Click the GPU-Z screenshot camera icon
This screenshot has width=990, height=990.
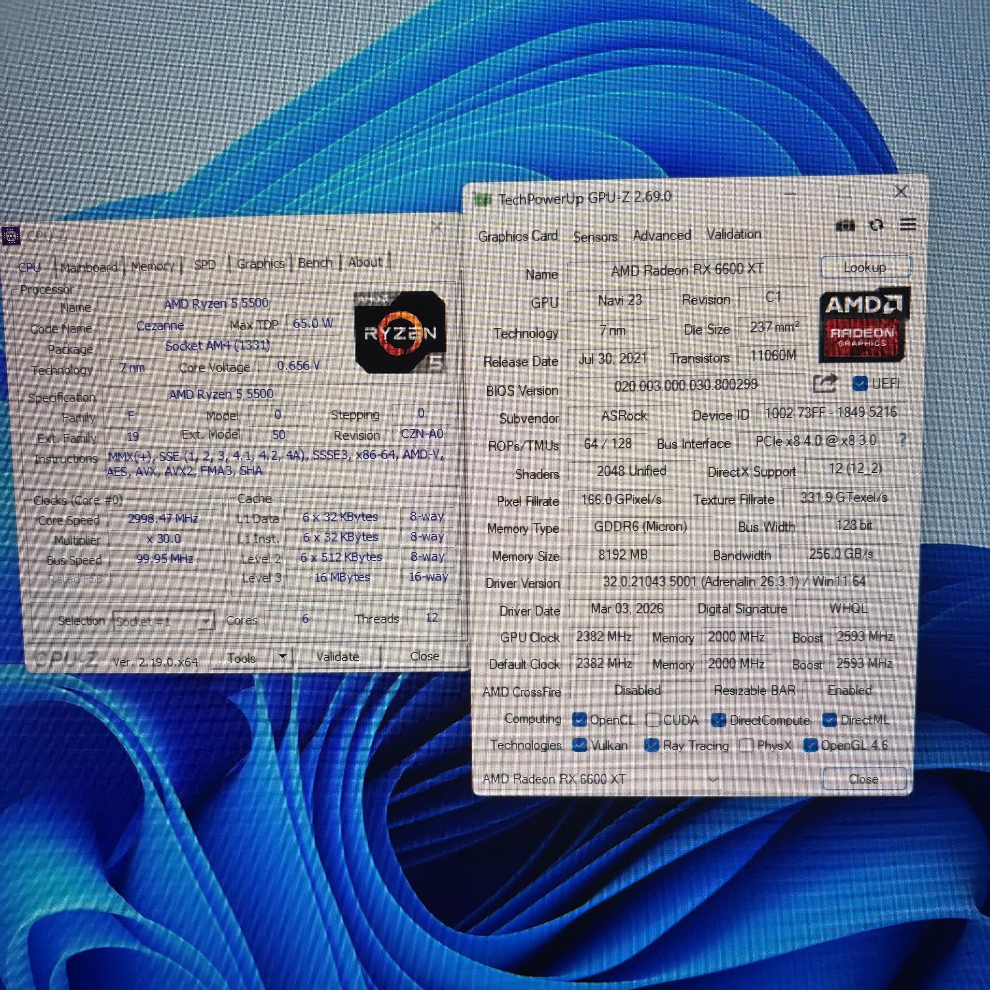tap(845, 225)
